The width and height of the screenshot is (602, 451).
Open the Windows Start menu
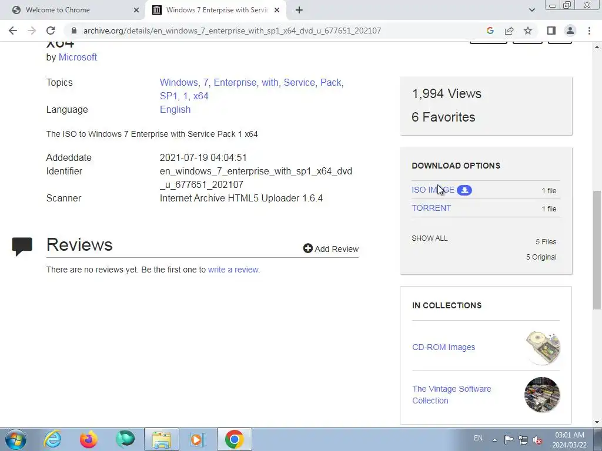16,439
